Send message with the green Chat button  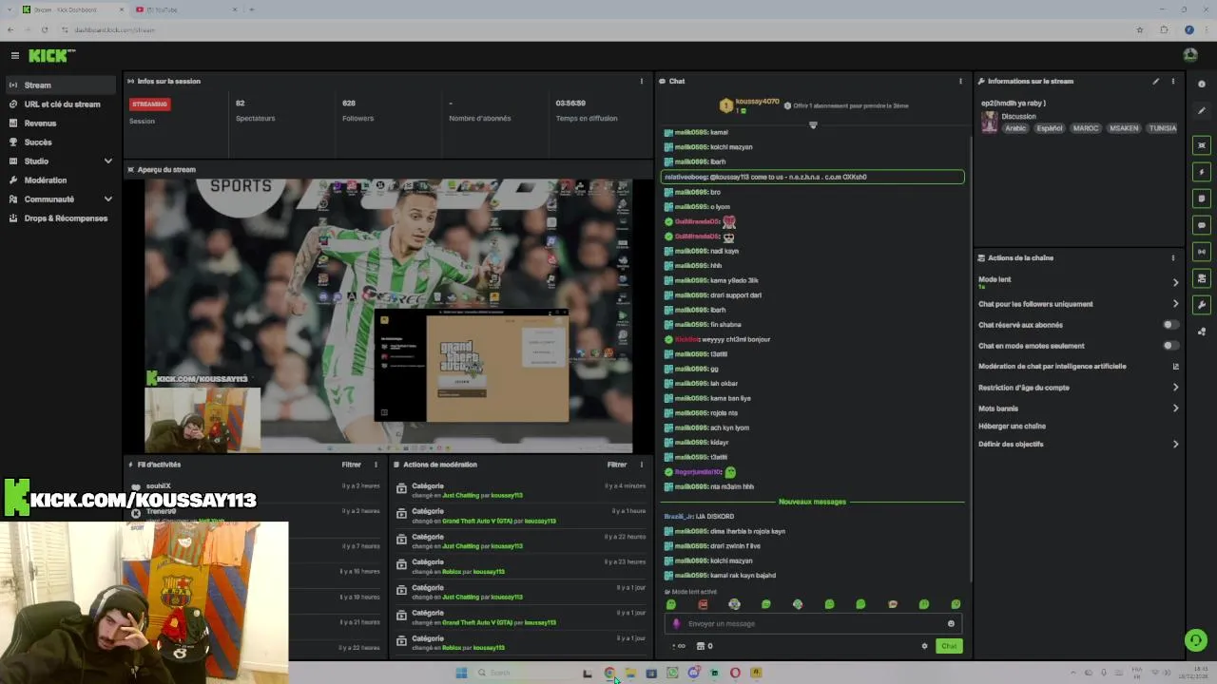949,646
